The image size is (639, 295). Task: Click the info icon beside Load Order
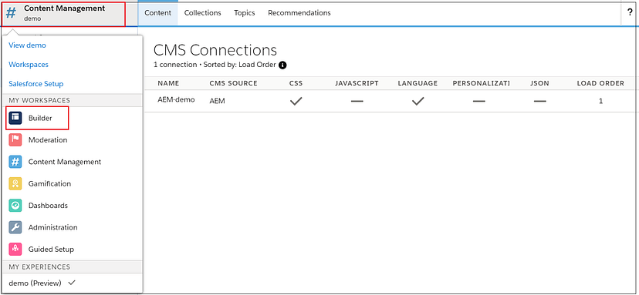282,65
